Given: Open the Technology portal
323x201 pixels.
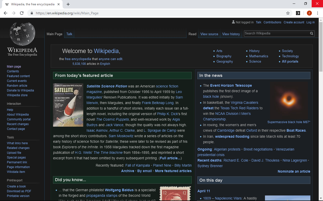Looking at the screenshot, I should (290, 56).
